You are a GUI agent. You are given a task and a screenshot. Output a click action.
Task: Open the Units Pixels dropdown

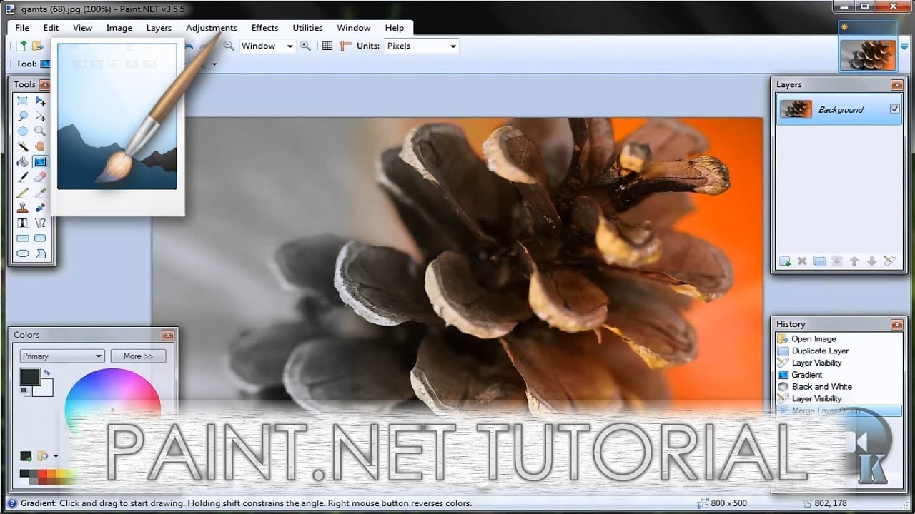[x=421, y=46]
